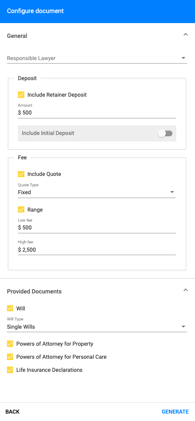Open the Will Type dropdown
195x421 pixels.
coord(97,327)
